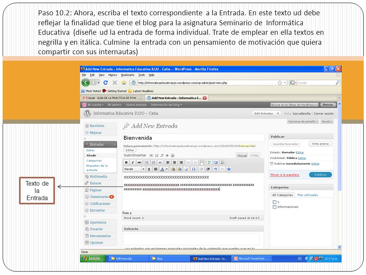The height and width of the screenshot is (275, 366).
Task: Show the Más utilizadas categories tab
Action: tap(307, 195)
